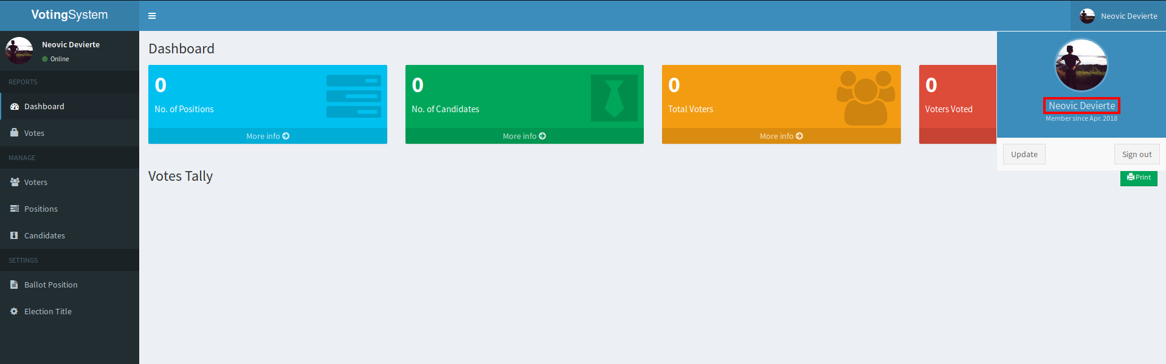Open the Election Title settings item
Viewport: 1166px width, 364px height.
pyautogui.click(x=48, y=311)
